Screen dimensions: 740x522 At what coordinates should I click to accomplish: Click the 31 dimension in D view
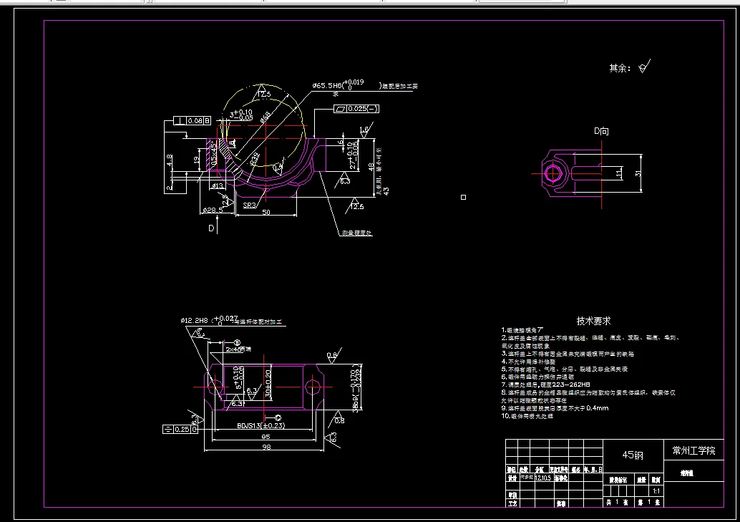point(638,173)
